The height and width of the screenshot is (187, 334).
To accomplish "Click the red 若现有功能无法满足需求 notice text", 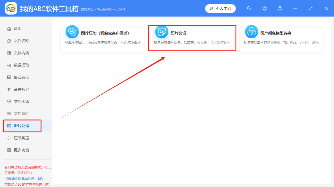I will click(28, 170).
